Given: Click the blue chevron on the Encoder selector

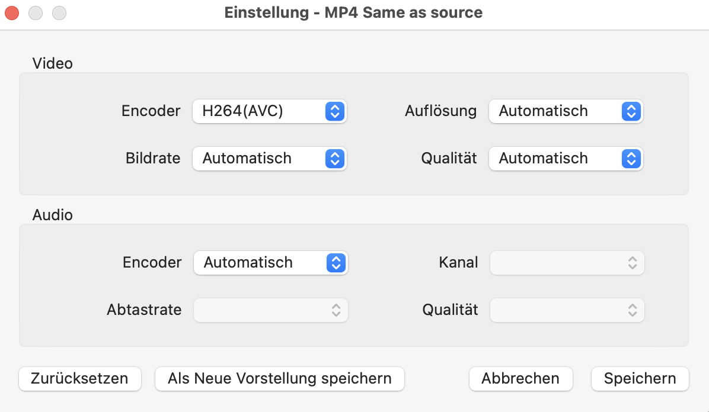Looking at the screenshot, I should click(336, 111).
